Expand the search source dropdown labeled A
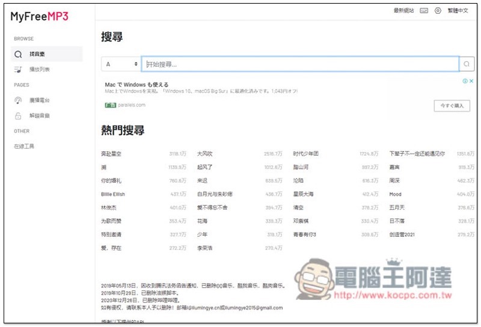Image resolution: width=481 pixels, height=327 pixels. 121,64
